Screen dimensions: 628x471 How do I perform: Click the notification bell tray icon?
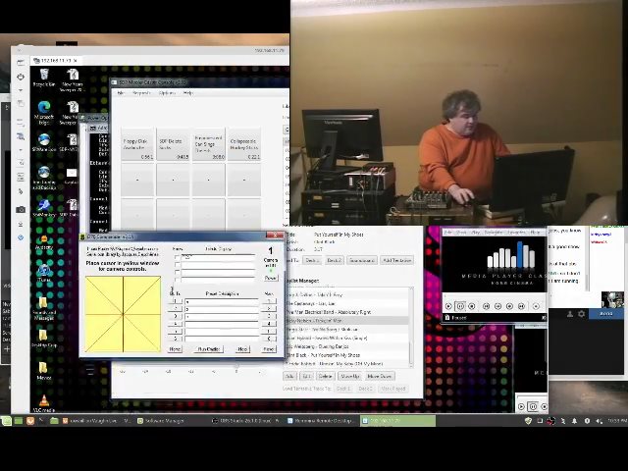click(x=574, y=421)
